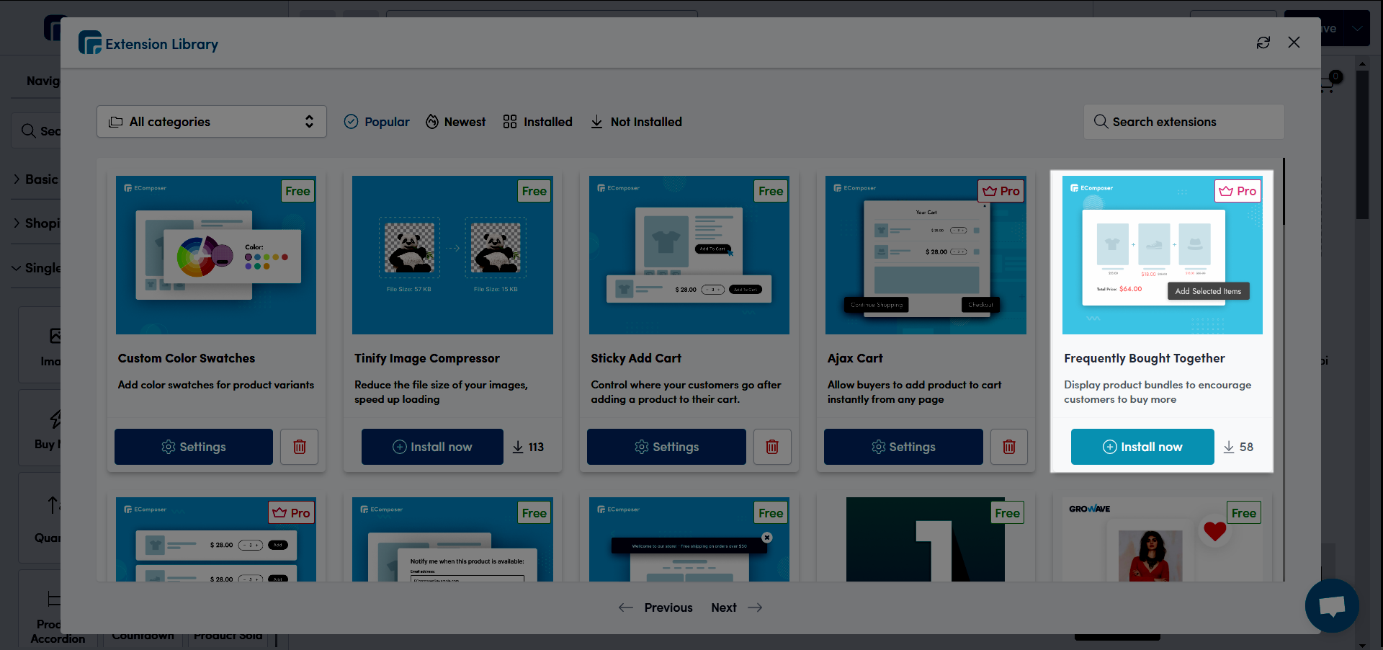
Task: Install Frequently Bought Together now
Action: click(1142, 447)
